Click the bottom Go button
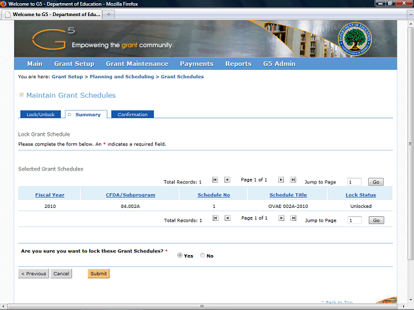The height and width of the screenshot is (310, 414). coord(376,220)
